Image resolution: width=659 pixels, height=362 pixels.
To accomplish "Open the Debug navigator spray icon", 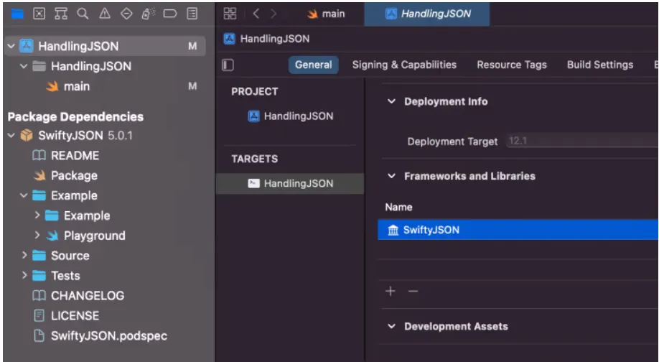I will (x=149, y=14).
